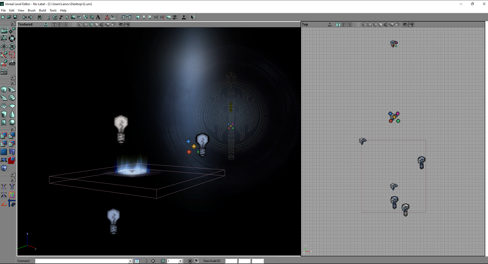Click the context help arrow-question icon
This screenshot has height=264, width=488.
pos(193,17)
